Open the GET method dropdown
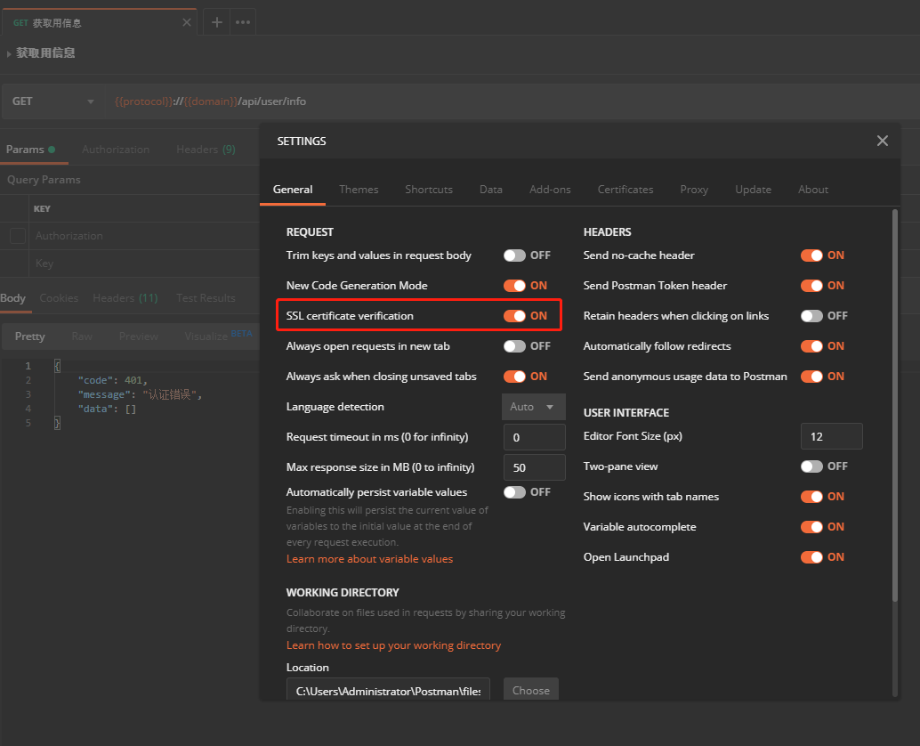 53,101
